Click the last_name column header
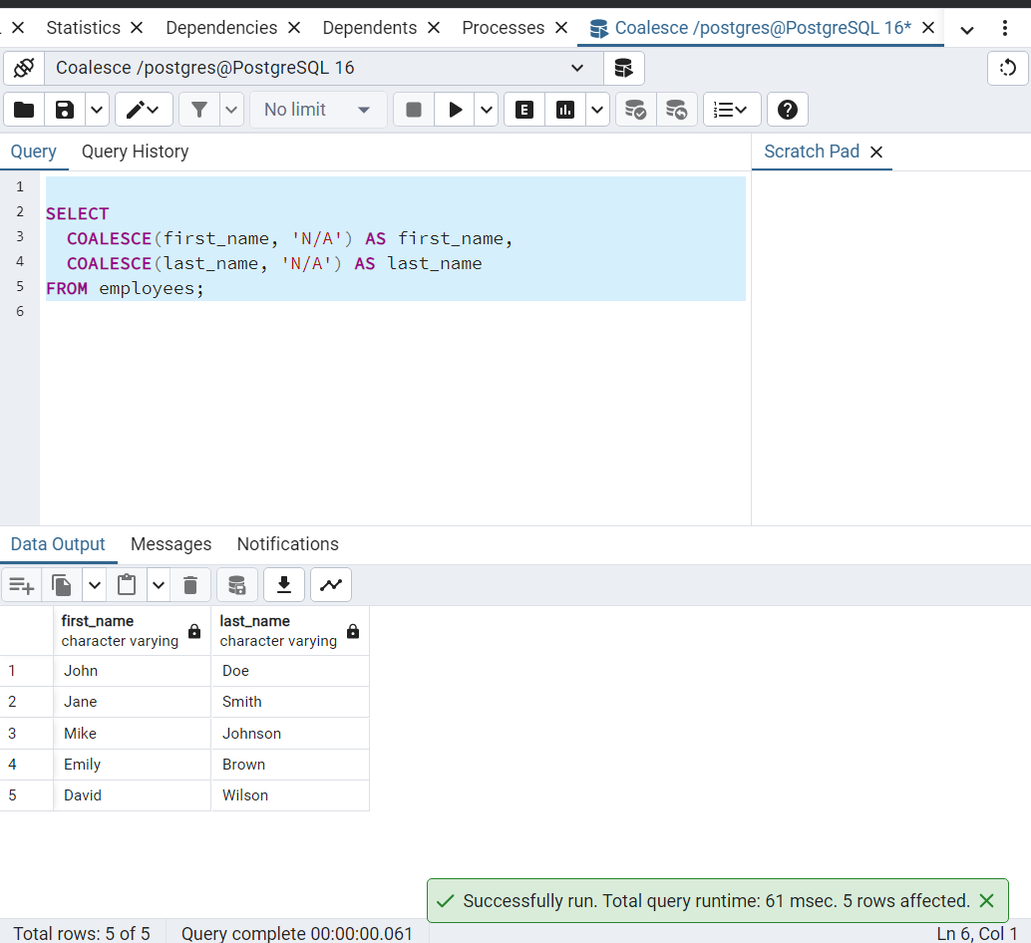The image size is (1031, 943). 290,631
